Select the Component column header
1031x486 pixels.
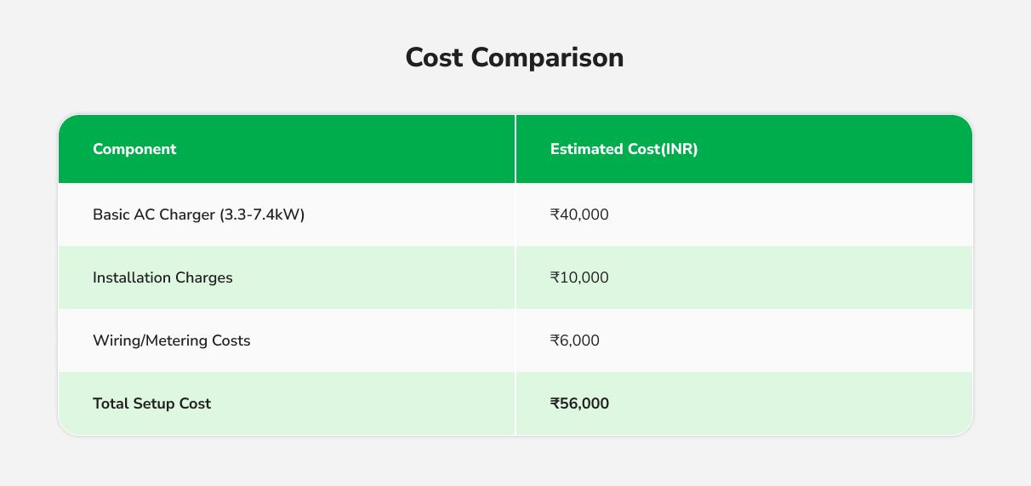point(134,149)
